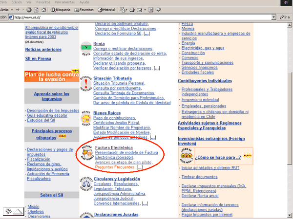Open the Bienes Raíces house icon
This screenshot has height=219, width=293.
tap(85, 118)
